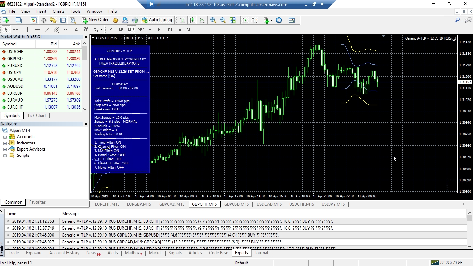Expand the Indicators tree node
The image size is (473, 266).
click(5, 143)
